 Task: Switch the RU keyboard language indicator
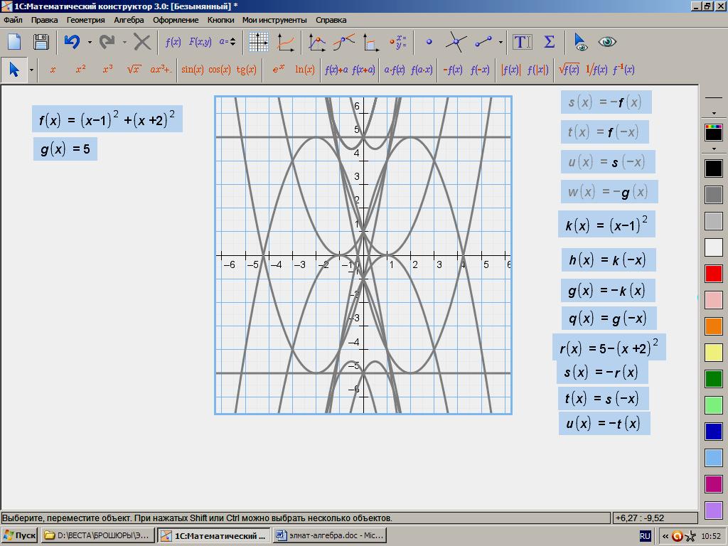coord(645,536)
